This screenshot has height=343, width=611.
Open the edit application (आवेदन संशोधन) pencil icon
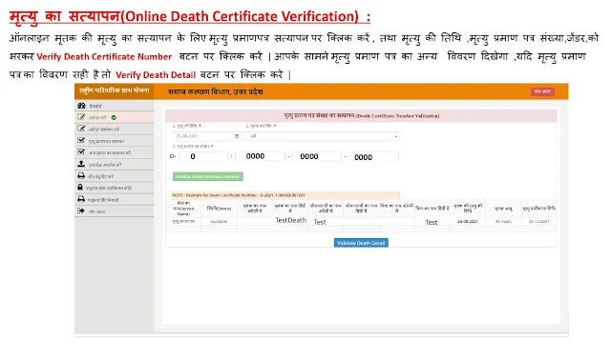click(81, 129)
